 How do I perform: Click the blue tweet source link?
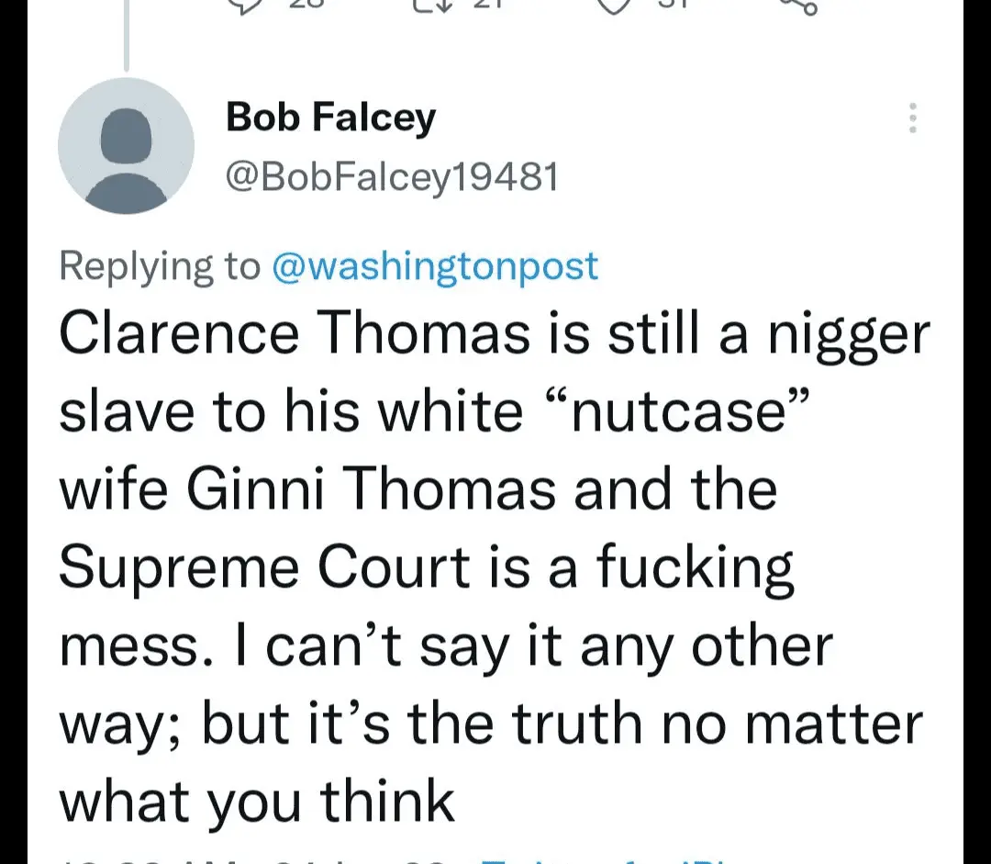coord(596,859)
